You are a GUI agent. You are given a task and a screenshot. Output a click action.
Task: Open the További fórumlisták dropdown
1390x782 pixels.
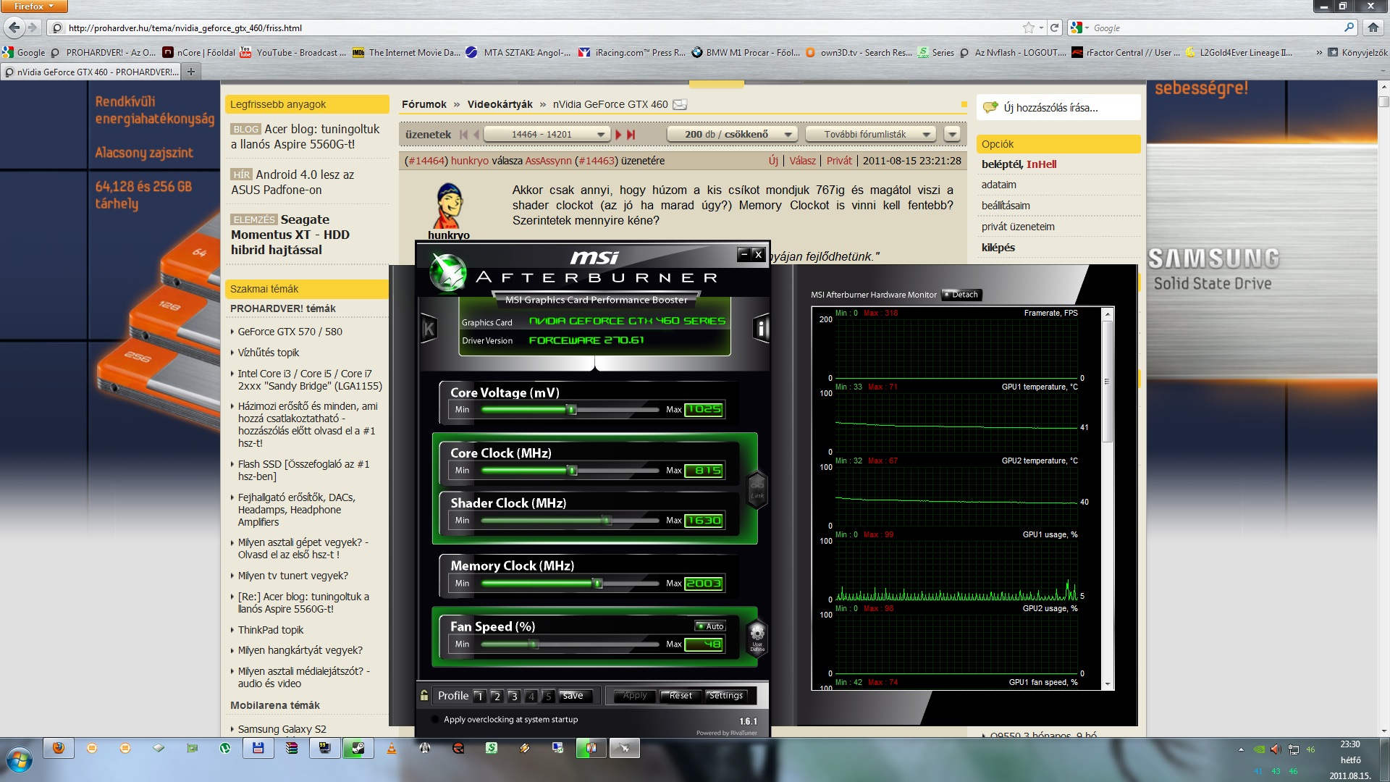click(870, 135)
